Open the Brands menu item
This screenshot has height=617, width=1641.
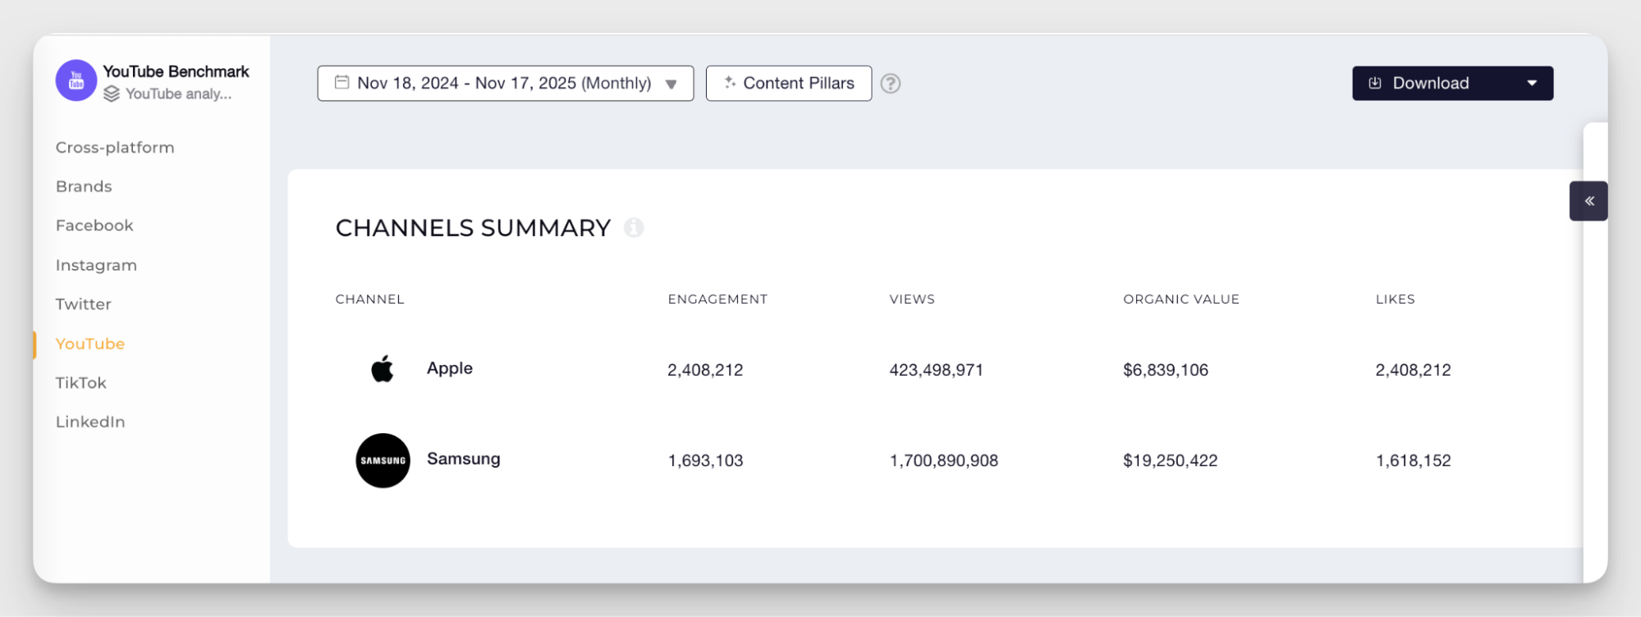click(x=84, y=186)
